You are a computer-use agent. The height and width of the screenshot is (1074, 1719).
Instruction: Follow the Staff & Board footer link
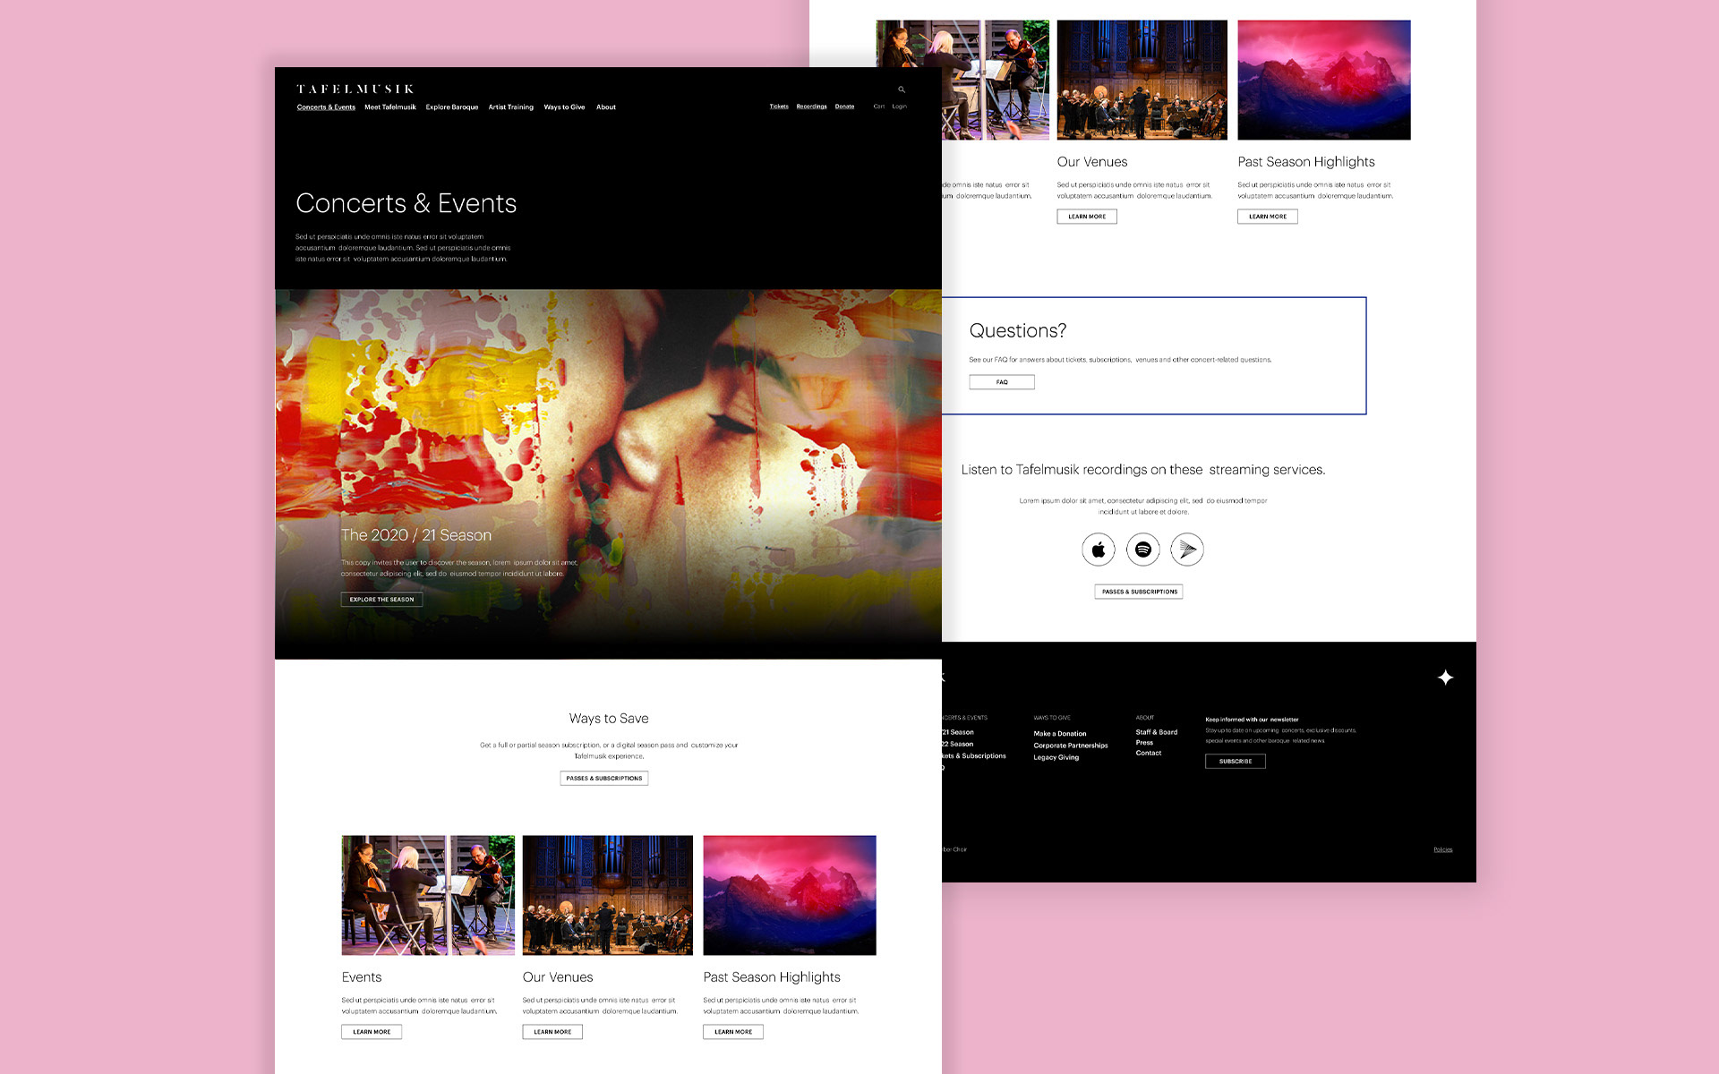point(1157,732)
